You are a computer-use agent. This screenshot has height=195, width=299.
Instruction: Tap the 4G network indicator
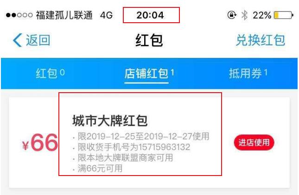pyautogui.click(x=107, y=15)
